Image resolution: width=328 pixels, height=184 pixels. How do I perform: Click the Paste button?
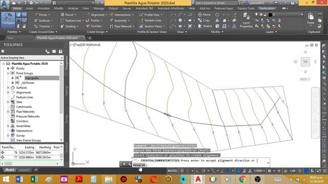(x=311, y=19)
